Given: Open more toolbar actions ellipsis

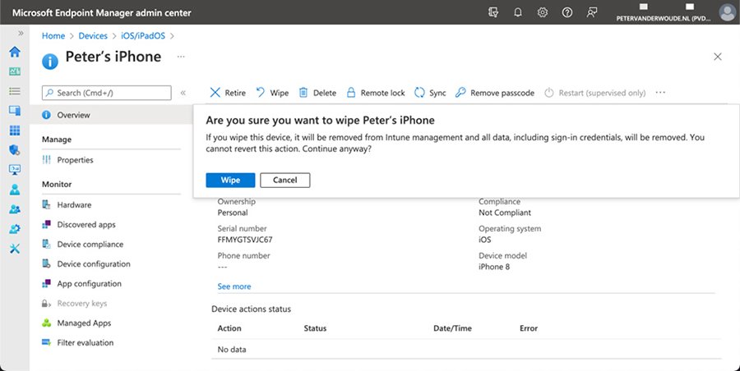Looking at the screenshot, I should pyautogui.click(x=660, y=93).
